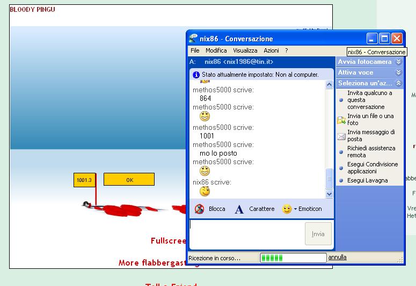Open the Emoticon picker smiley

(x=287, y=209)
